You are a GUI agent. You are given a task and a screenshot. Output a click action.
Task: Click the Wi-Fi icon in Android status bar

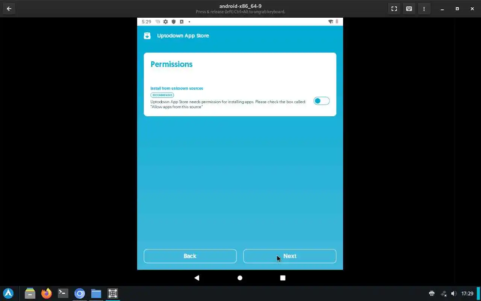tap(331, 22)
